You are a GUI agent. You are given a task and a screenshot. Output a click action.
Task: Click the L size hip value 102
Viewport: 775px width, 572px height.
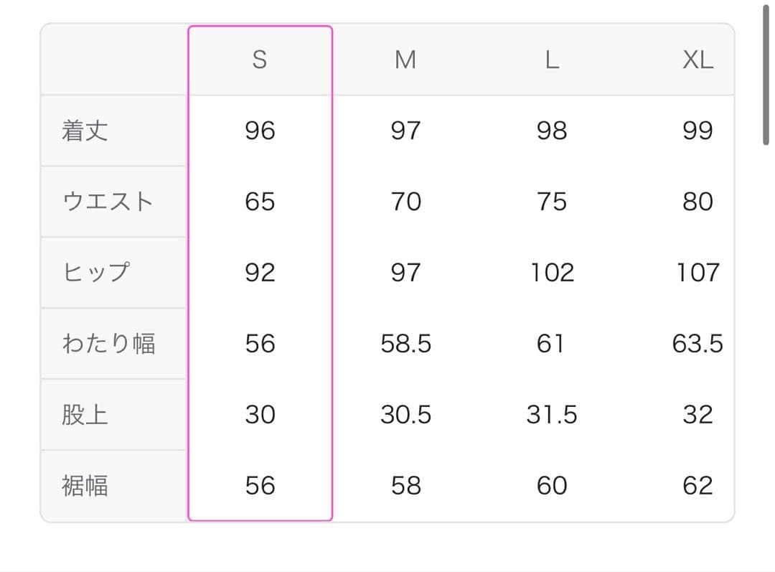[x=551, y=273]
